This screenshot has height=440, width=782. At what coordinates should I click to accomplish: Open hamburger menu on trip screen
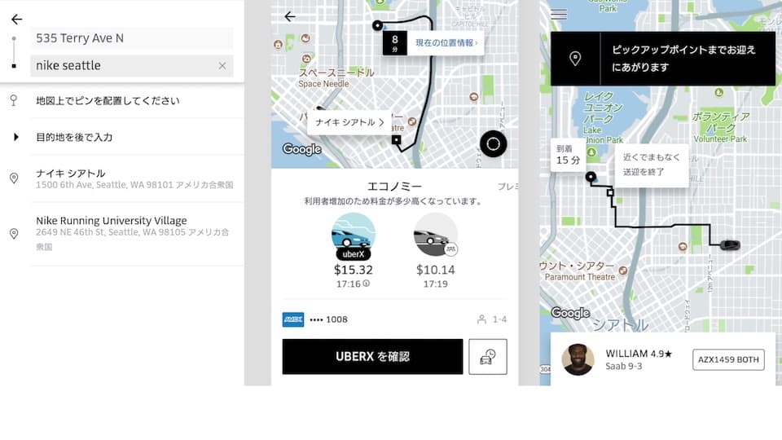pyautogui.click(x=559, y=14)
